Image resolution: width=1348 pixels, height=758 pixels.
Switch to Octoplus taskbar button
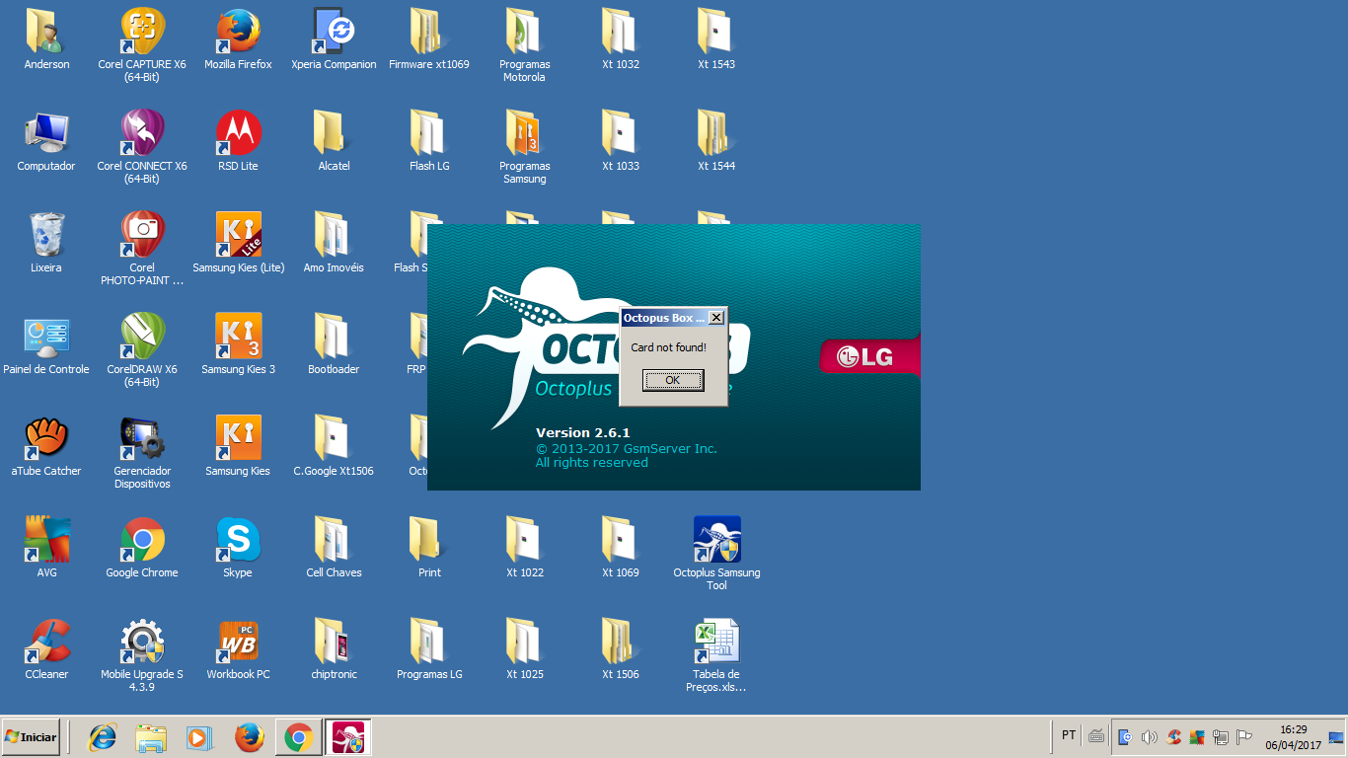348,737
